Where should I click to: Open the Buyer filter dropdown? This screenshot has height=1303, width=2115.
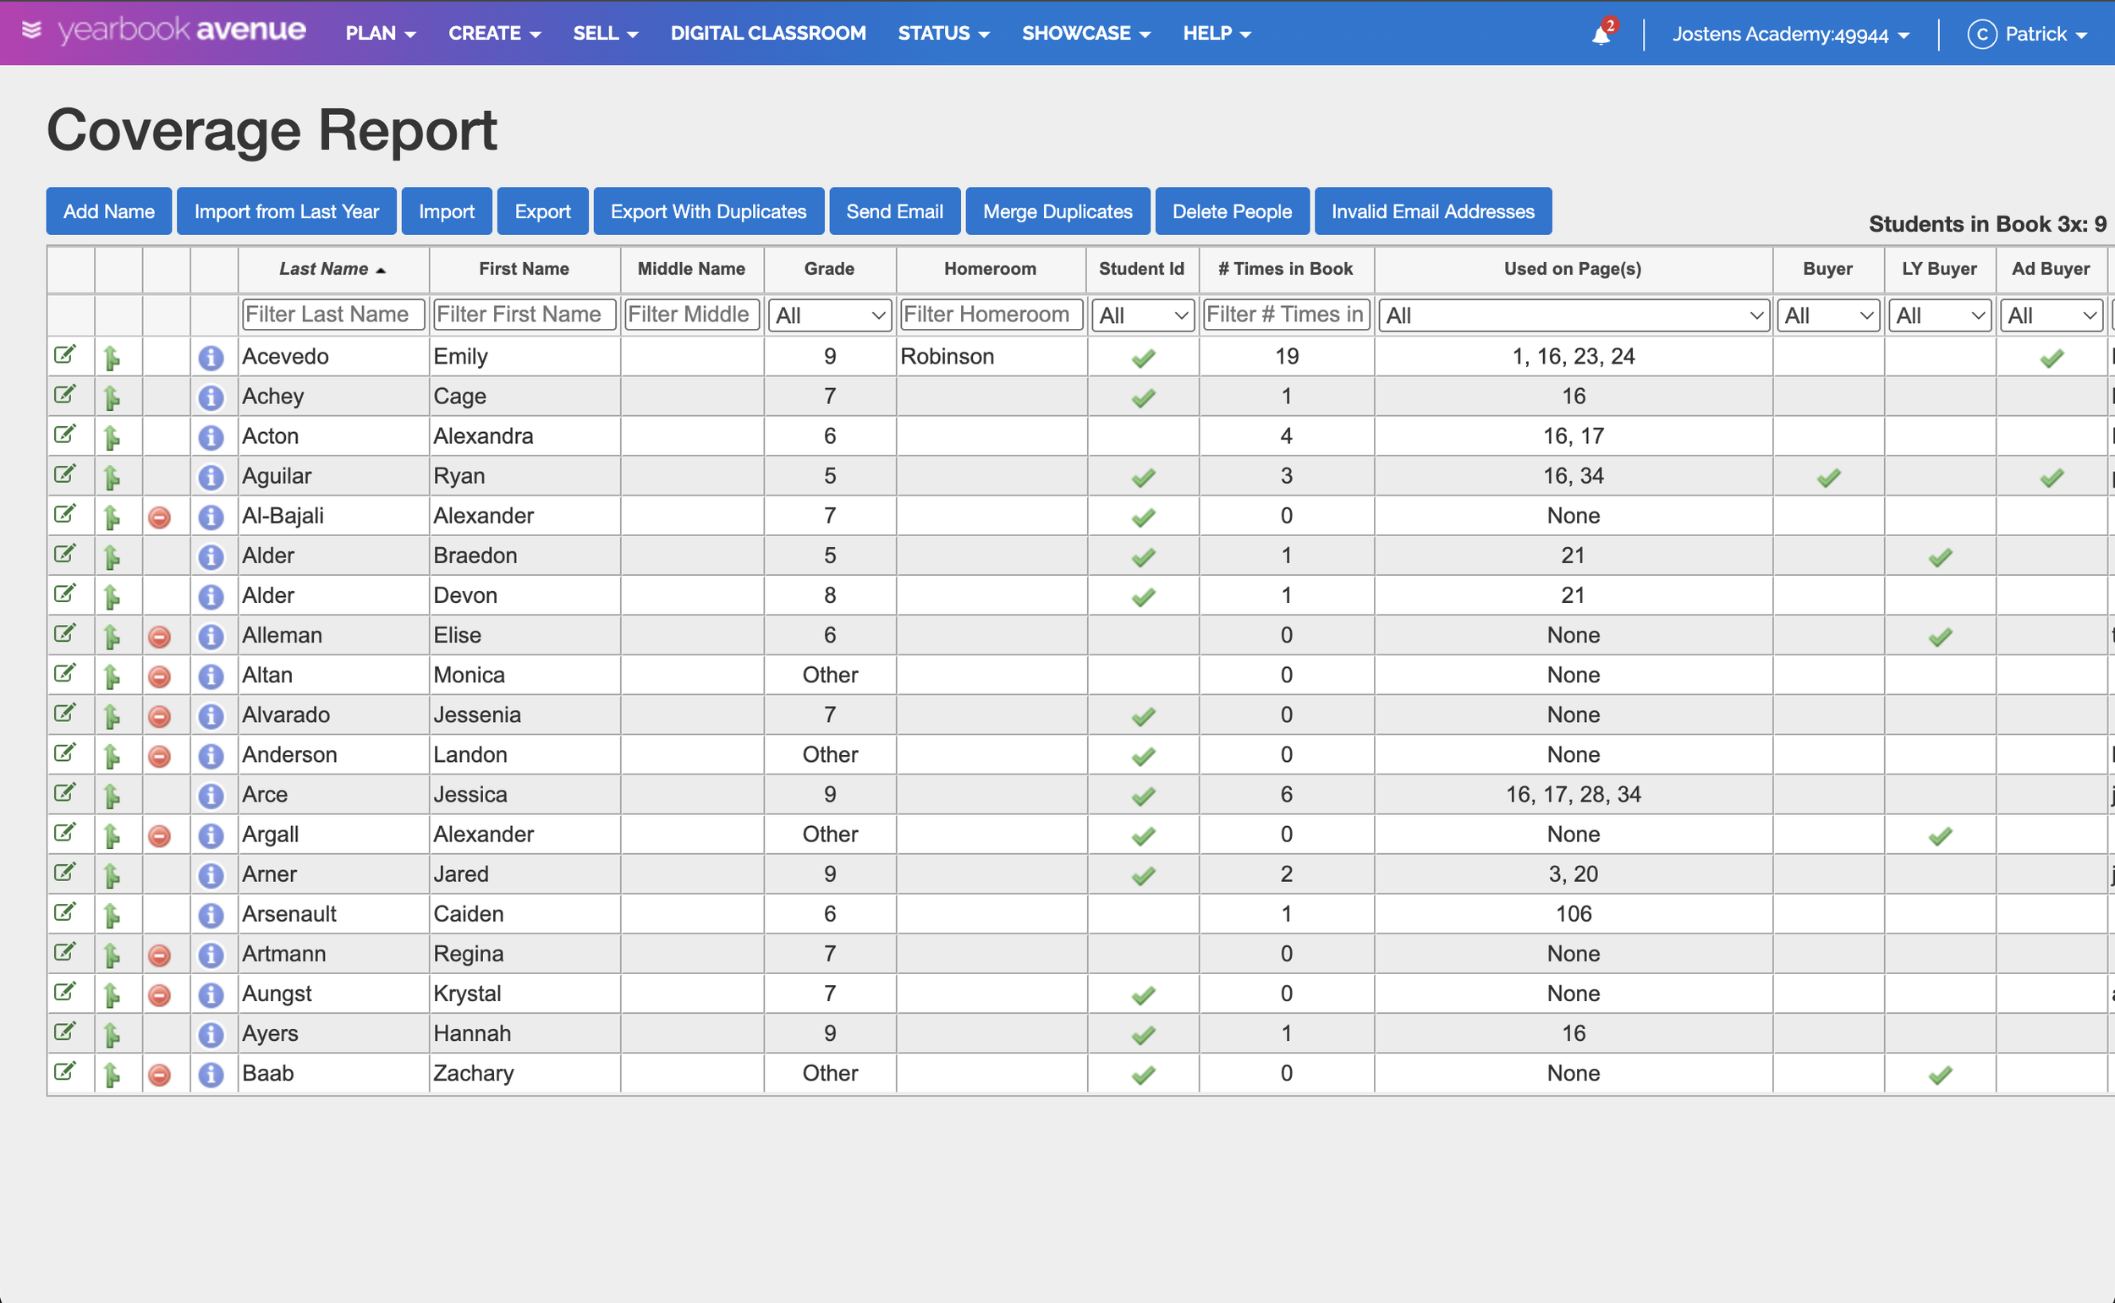[1828, 315]
